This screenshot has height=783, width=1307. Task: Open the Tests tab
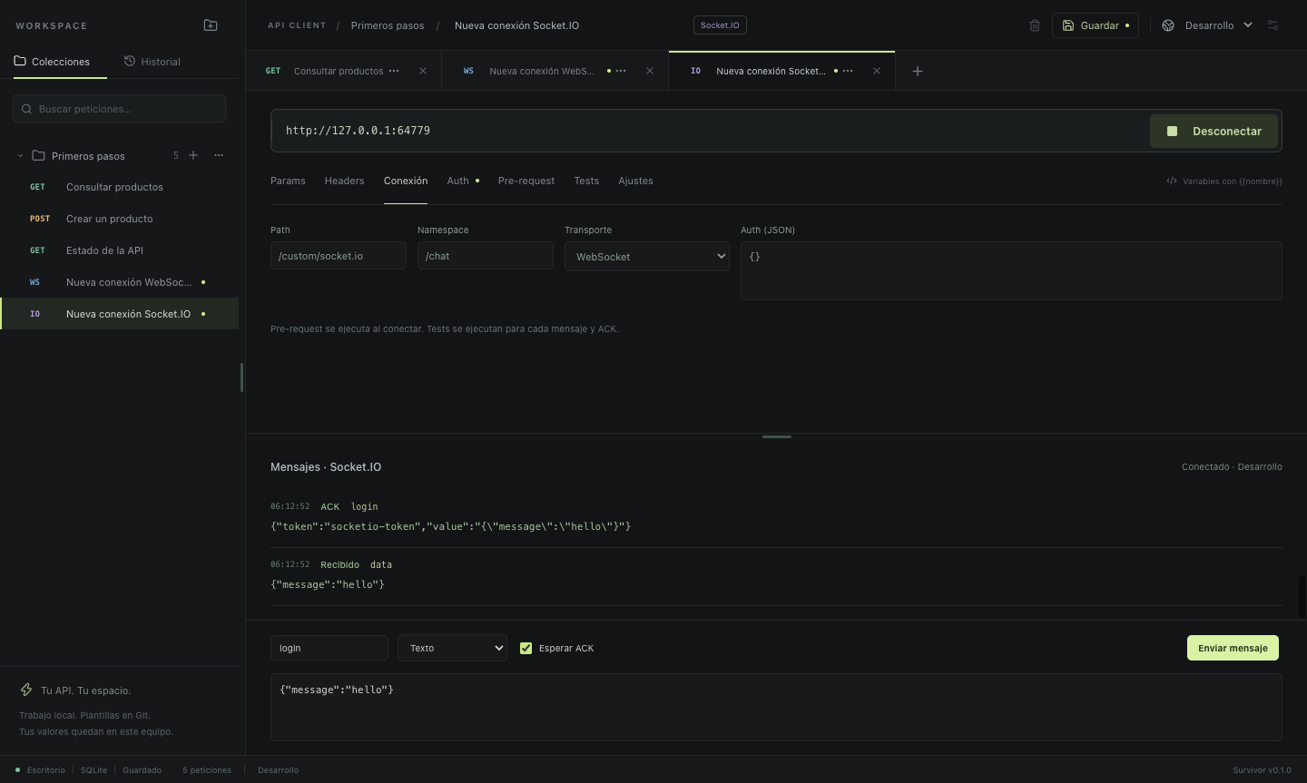coord(586,181)
